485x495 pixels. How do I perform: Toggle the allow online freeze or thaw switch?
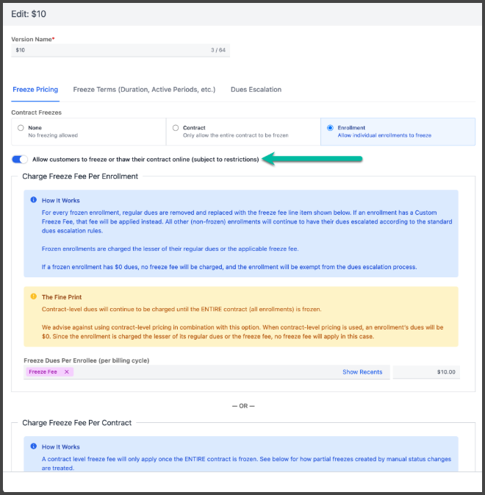(20, 160)
